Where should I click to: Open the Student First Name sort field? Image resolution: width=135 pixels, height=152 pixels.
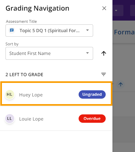pos(49,53)
